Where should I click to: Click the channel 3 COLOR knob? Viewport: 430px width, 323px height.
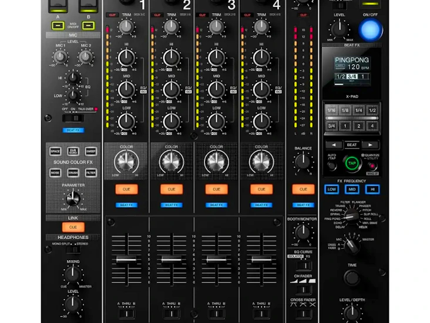[216, 161]
